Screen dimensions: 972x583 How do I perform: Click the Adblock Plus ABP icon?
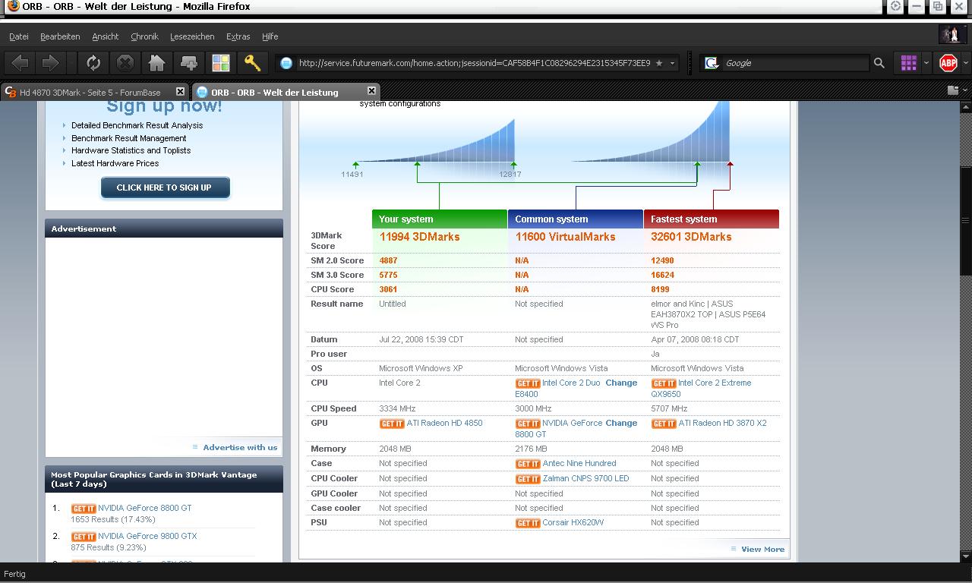point(948,63)
